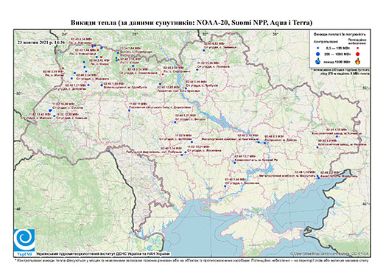Click the OpenStreetMap contributors attribution
The image size is (383, 271).
pyautogui.click(x=329, y=253)
